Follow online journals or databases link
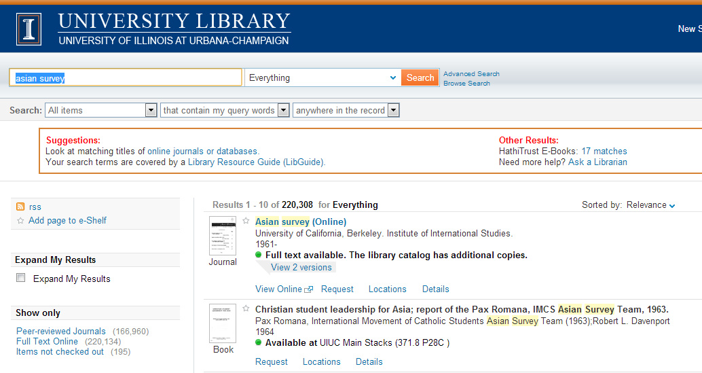Viewport: 702px width, 373px height. coord(202,152)
